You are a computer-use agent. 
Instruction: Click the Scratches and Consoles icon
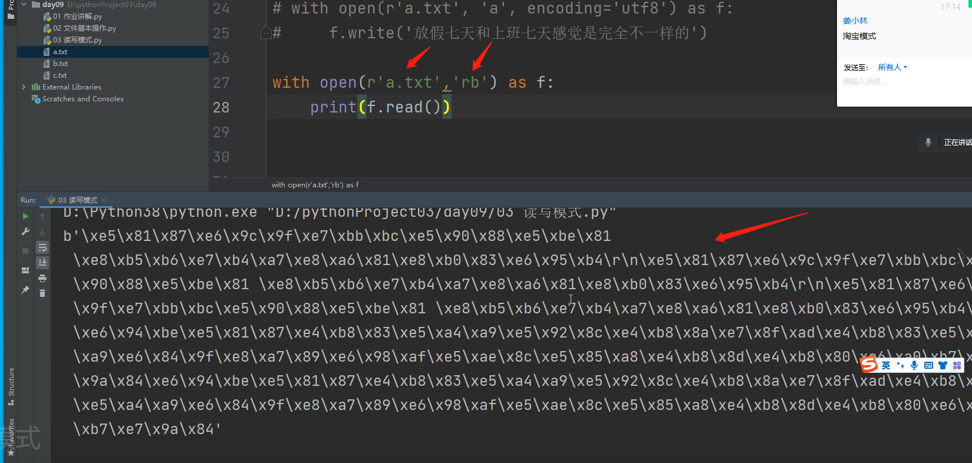(36, 99)
